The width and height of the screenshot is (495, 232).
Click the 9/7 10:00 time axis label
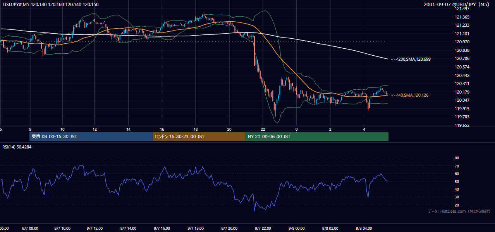(62, 229)
